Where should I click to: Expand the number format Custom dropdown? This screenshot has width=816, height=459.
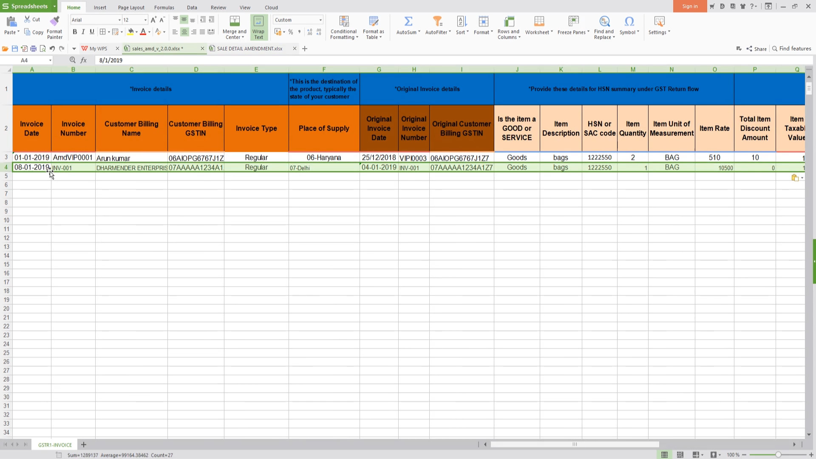pyautogui.click(x=320, y=20)
